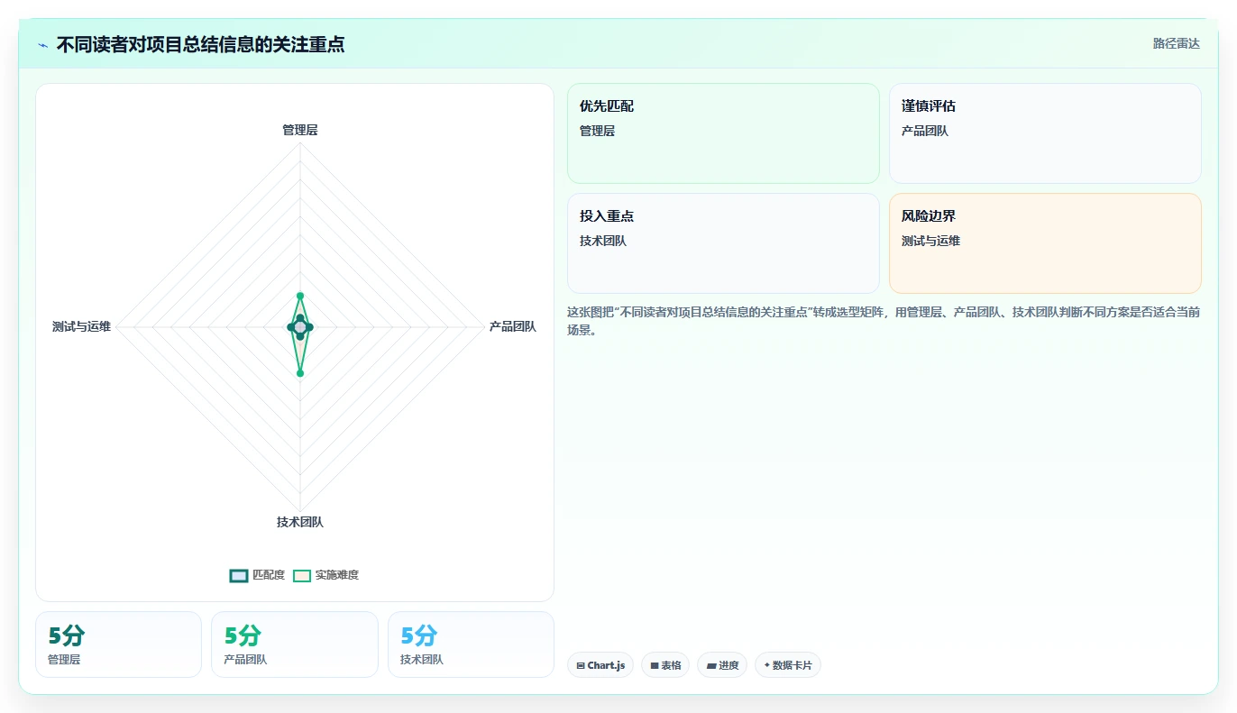Click 管理层 text in the 优先匹配 card
This screenshot has width=1237, height=713.
[597, 131]
